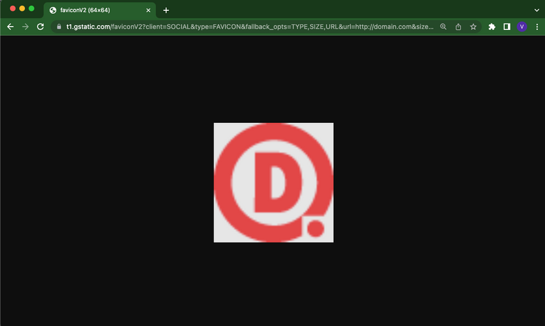Bookmark this tab with the star icon
The image size is (545, 326).
coord(473,27)
